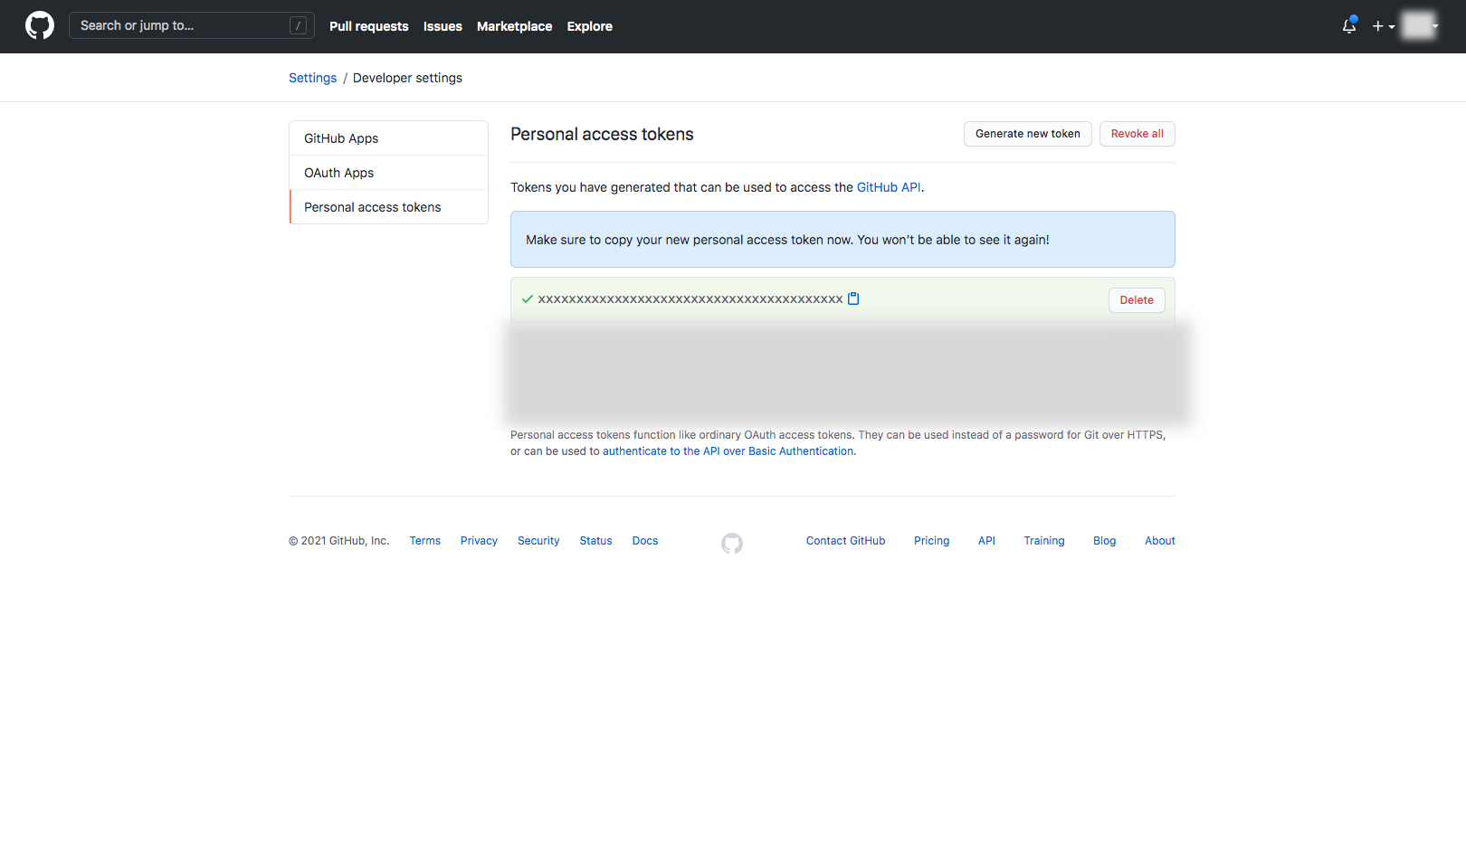Select GitHub Apps in the sidebar

coord(389,138)
